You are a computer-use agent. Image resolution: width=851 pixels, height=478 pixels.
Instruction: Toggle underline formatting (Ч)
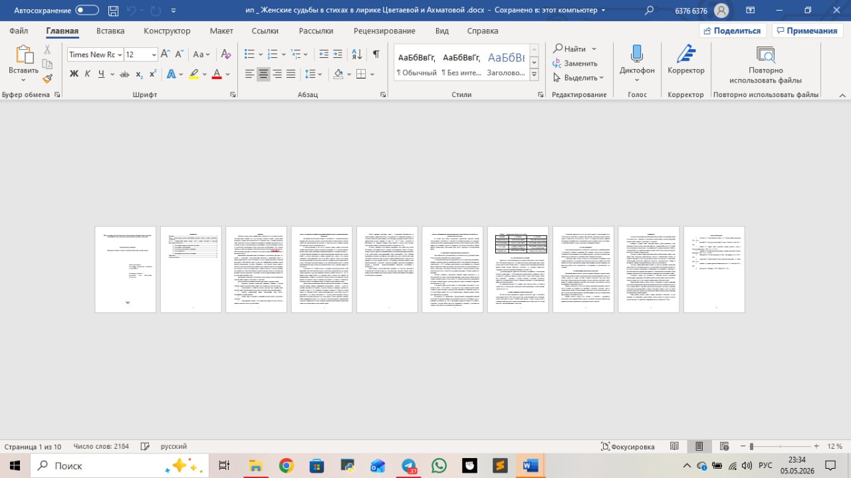101,74
